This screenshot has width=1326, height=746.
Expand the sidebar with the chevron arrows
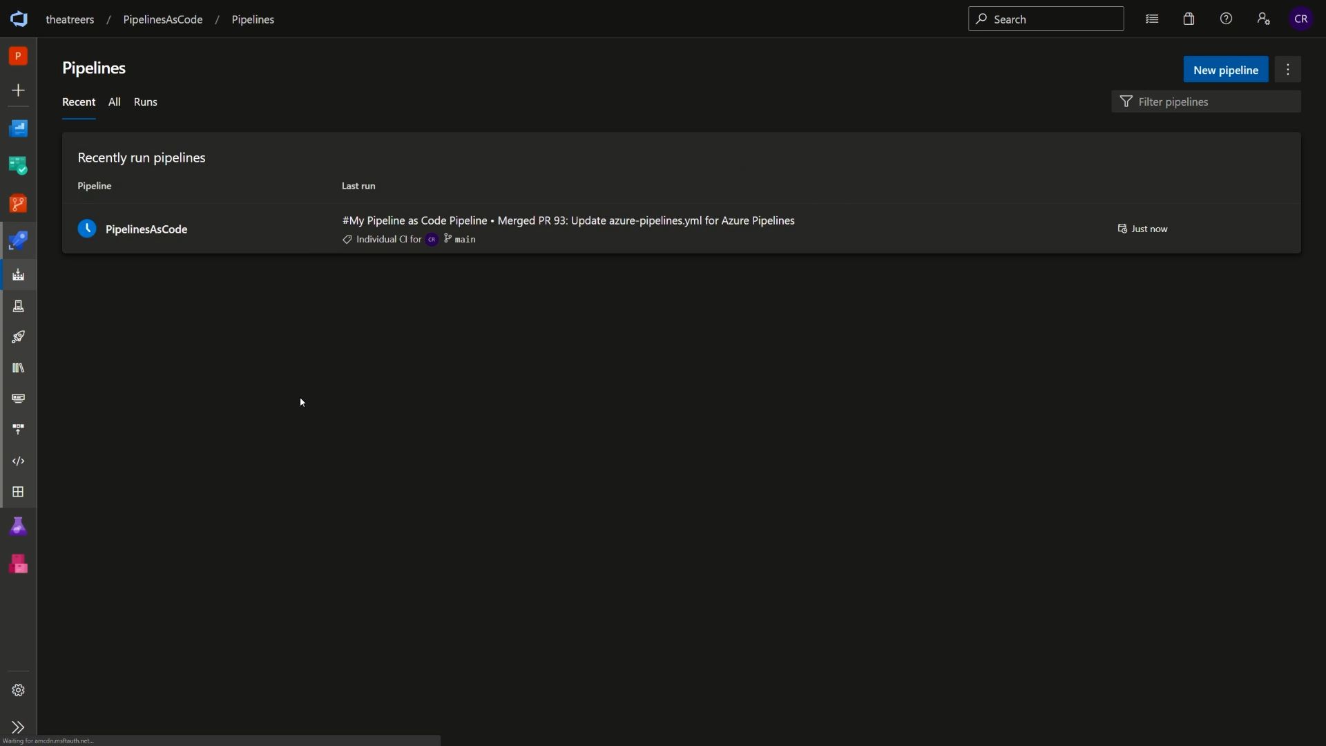coord(17,728)
